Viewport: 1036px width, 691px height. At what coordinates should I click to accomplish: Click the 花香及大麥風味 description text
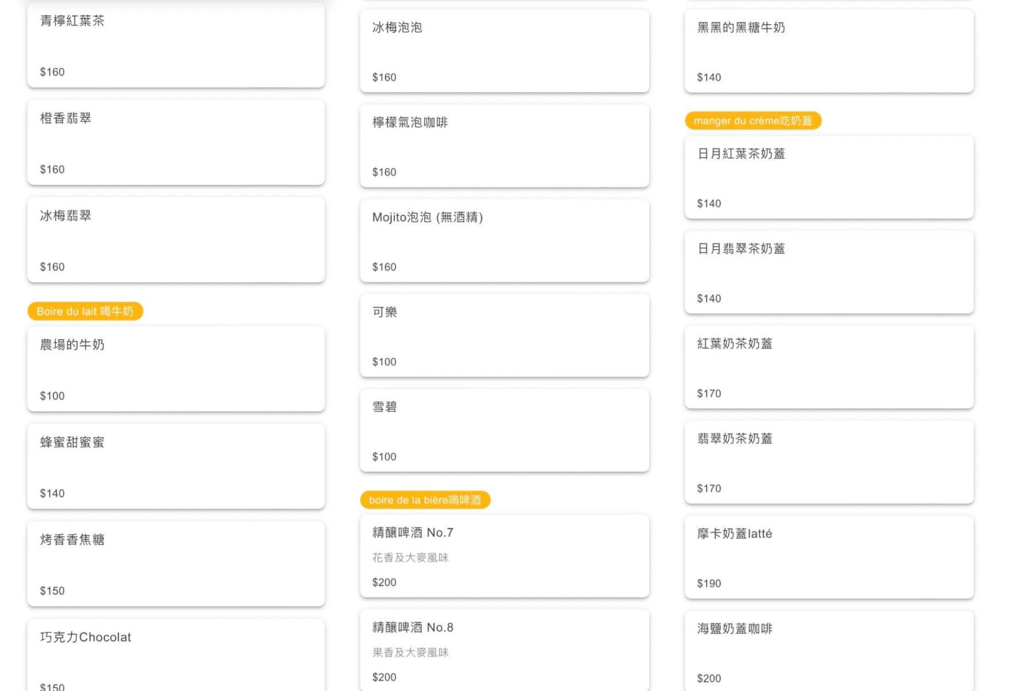point(410,557)
